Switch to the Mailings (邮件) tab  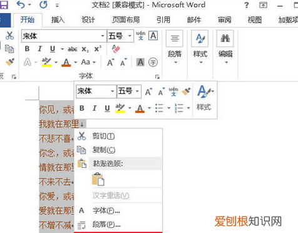[194, 20]
